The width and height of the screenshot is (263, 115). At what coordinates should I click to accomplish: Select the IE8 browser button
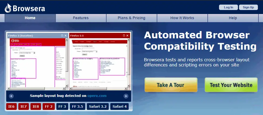pyautogui.click(x=36, y=107)
